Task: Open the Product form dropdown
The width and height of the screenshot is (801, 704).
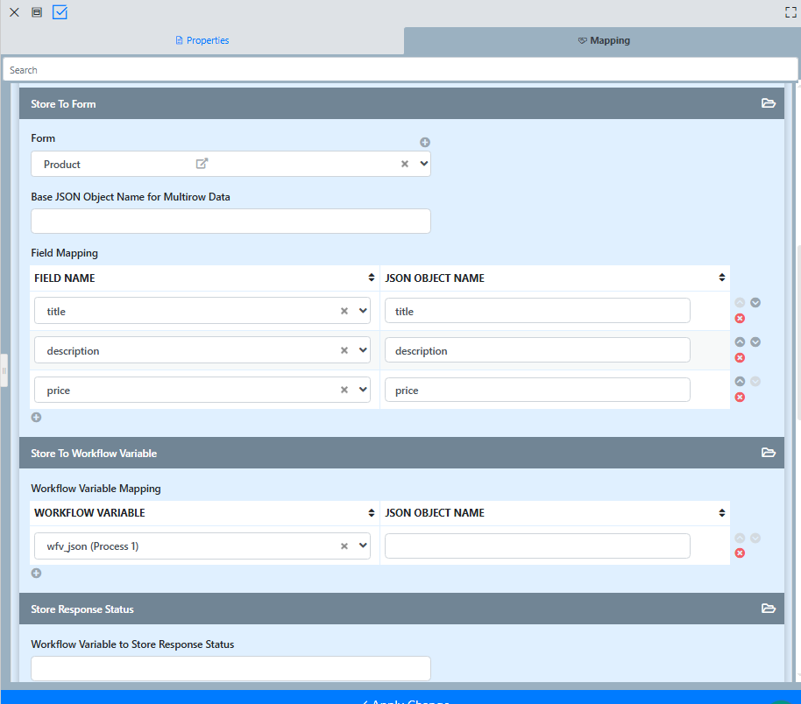Action: tap(424, 164)
